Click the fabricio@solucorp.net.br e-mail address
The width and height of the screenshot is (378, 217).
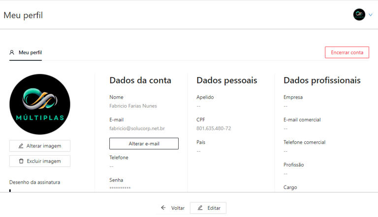[137, 129]
